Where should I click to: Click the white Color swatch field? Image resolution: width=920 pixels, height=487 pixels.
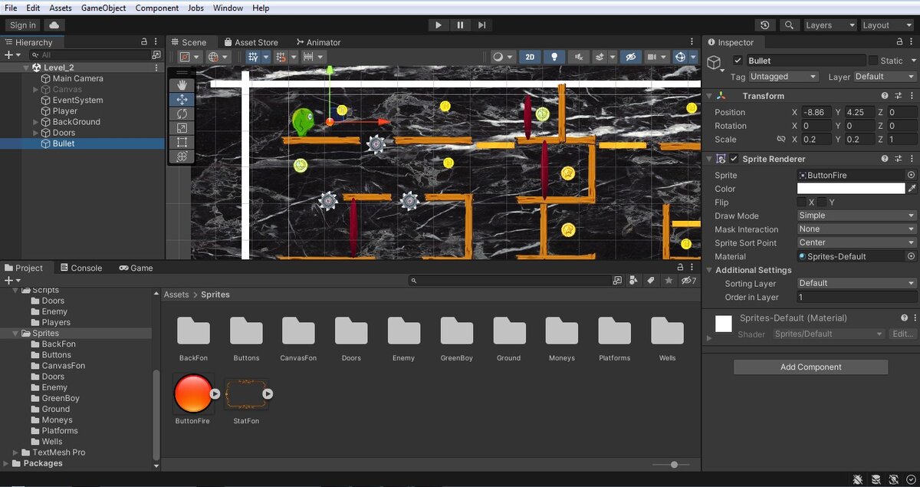pyautogui.click(x=851, y=189)
